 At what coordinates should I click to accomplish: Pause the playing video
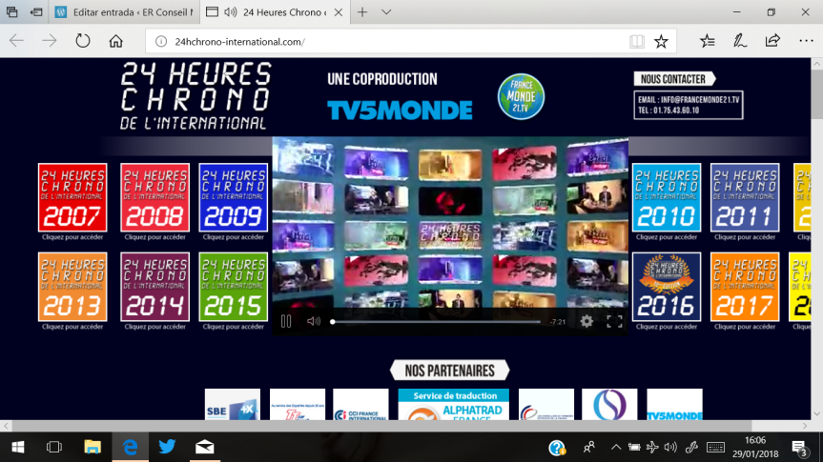click(x=286, y=322)
